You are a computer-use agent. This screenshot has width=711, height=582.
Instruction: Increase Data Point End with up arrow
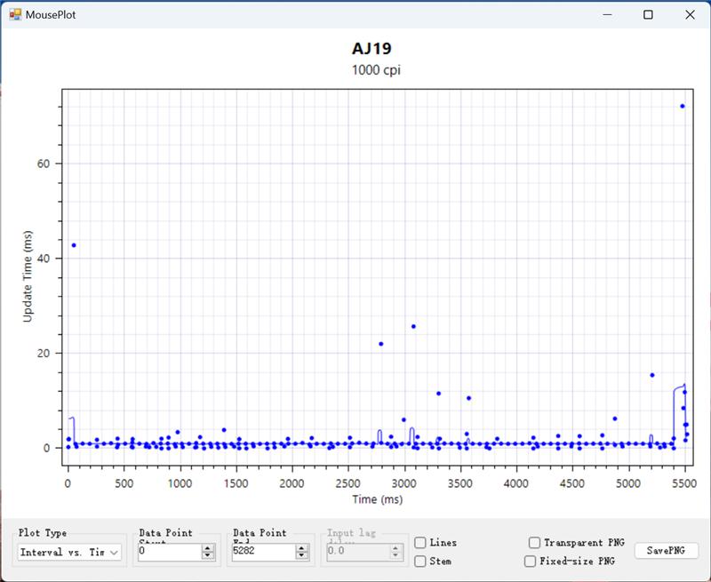[x=302, y=548]
